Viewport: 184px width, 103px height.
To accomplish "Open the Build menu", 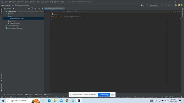I will click(38, 2).
